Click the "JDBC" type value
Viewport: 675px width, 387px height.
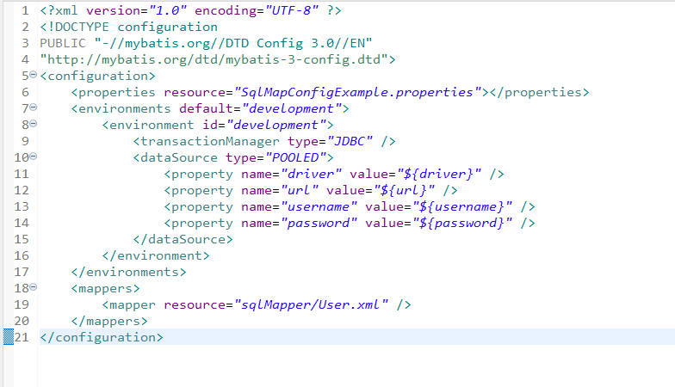[x=350, y=141]
